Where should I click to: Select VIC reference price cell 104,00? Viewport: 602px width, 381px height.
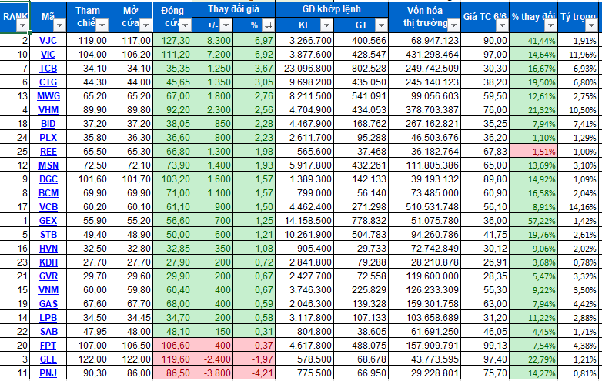coord(88,55)
